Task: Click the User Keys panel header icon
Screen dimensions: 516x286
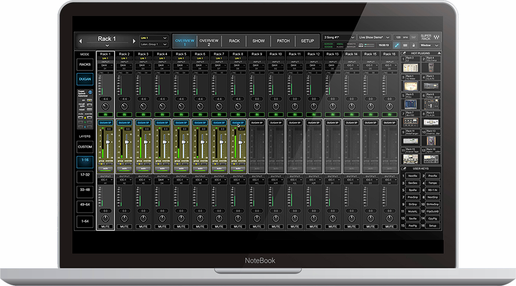Action: coord(402,169)
